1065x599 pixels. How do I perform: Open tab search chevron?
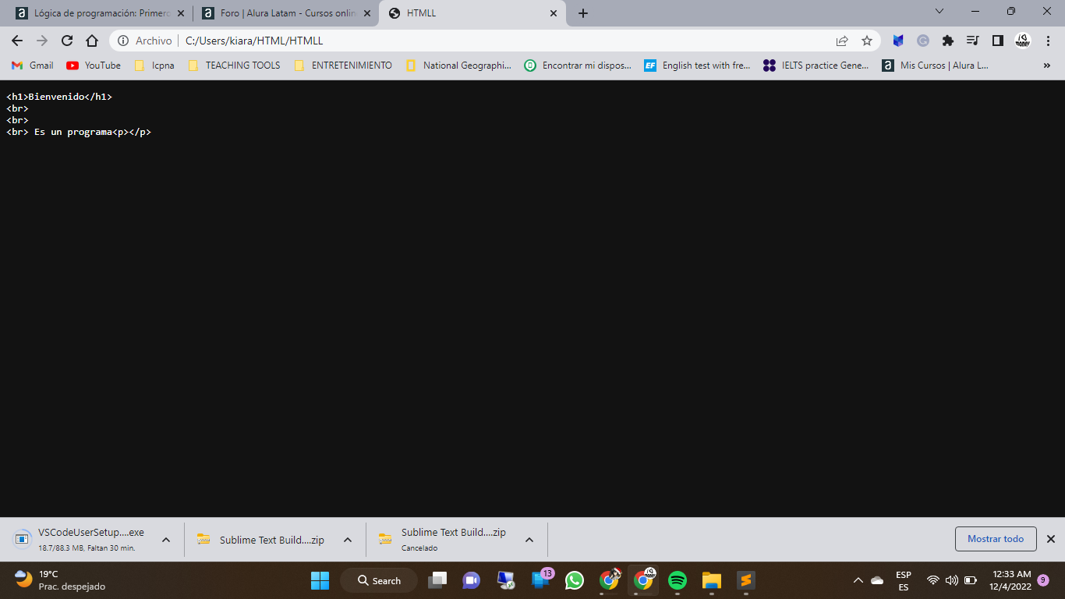pos(939,12)
